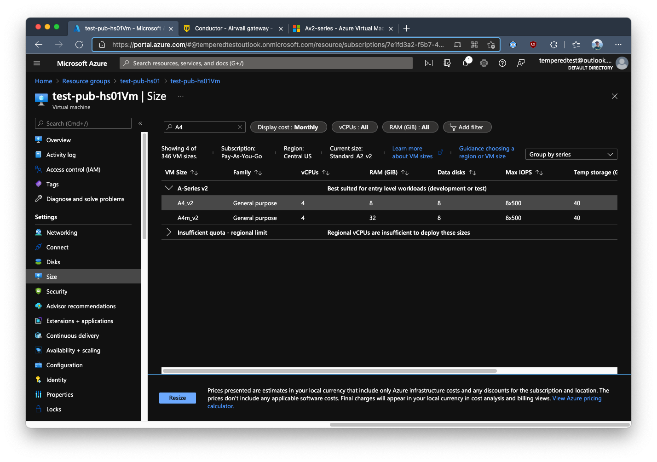The width and height of the screenshot is (657, 462).
Task: Click the horizontal scrollbar under the size table
Action: (330, 370)
